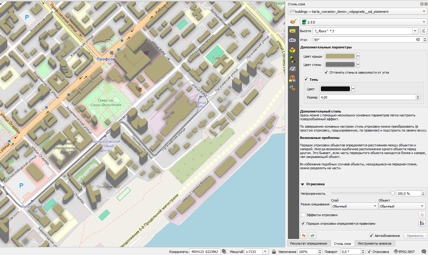Collapse the Отрисовка section
The image size is (428, 255).
[x=302, y=184]
